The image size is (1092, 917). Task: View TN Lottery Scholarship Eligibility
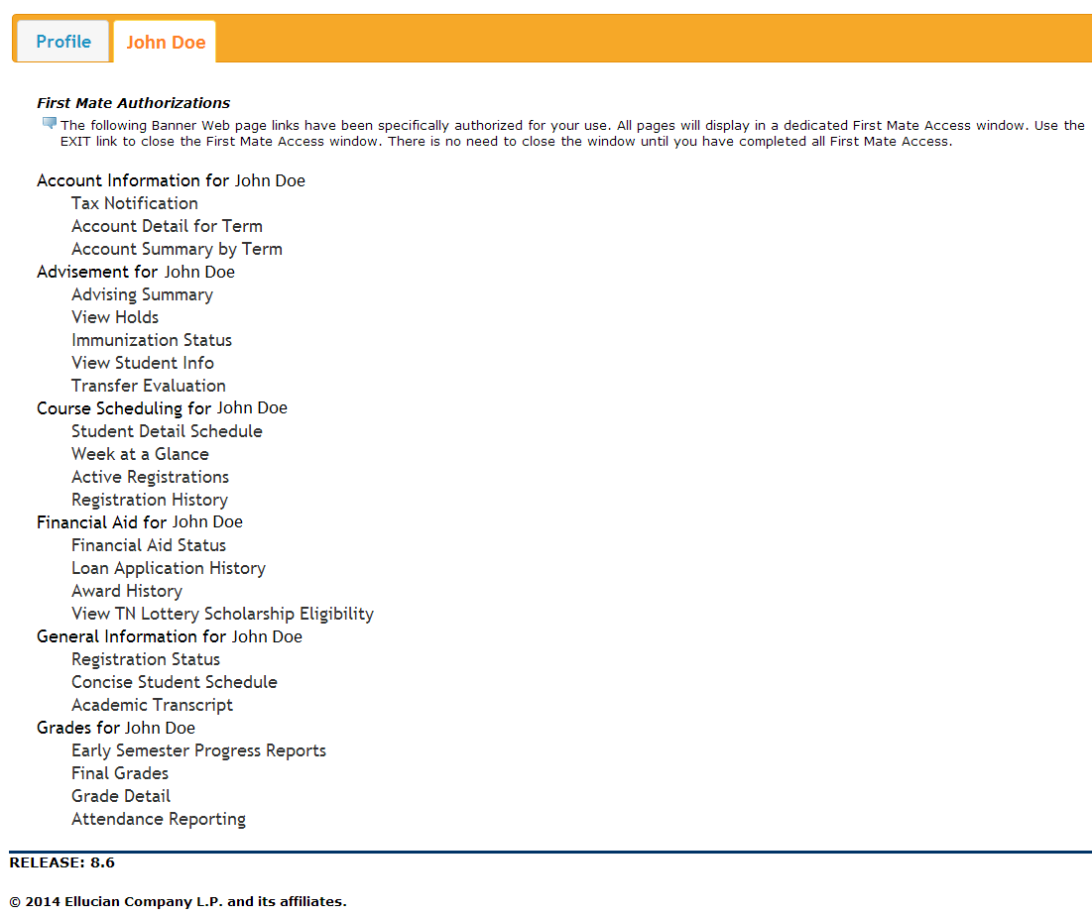coord(222,614)
